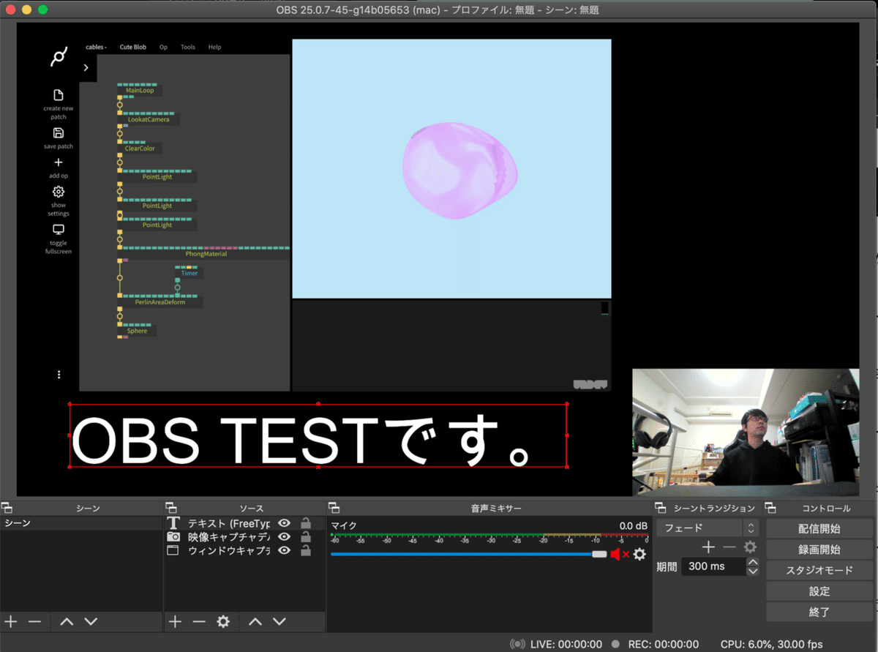Screen dimensions: 878x652
Task: Open 設定 settings button
Action: [x=819, y=591]
